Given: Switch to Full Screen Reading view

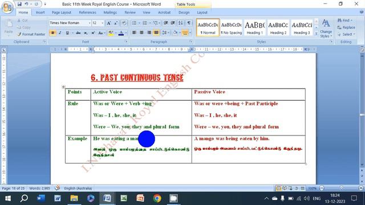Looking at the screenshot, I should tap(285, 188).
